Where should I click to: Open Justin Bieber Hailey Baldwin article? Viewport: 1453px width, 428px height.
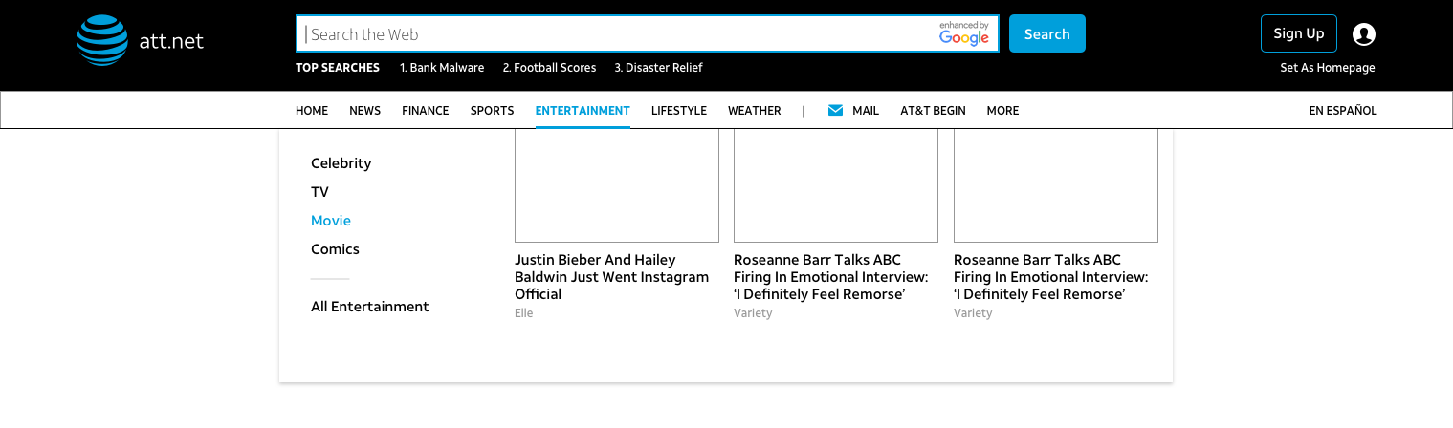612,277
